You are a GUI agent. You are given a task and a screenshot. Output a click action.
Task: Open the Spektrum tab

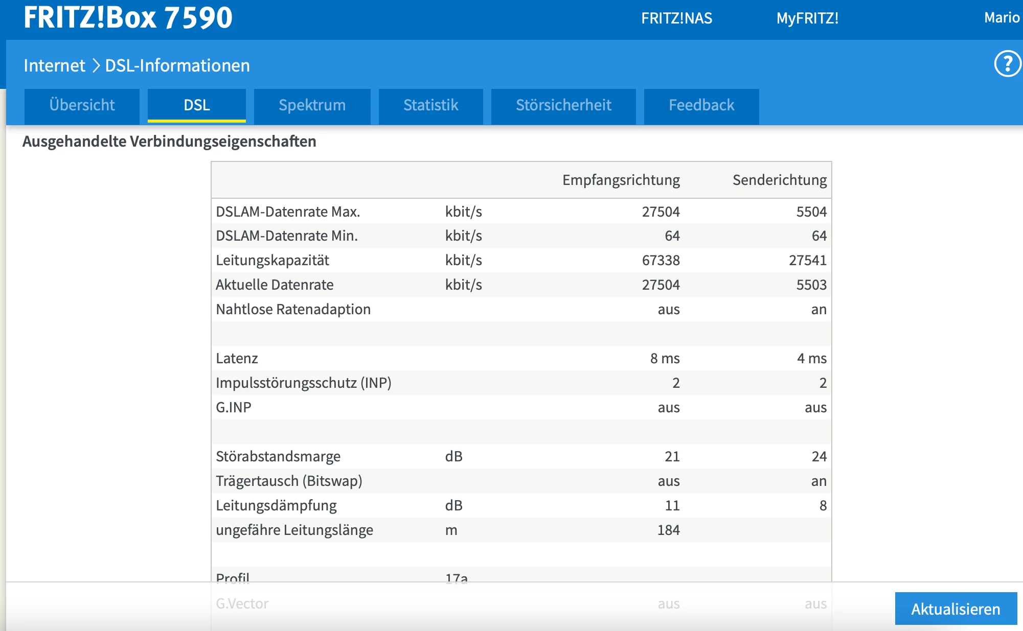coord(312,105)
